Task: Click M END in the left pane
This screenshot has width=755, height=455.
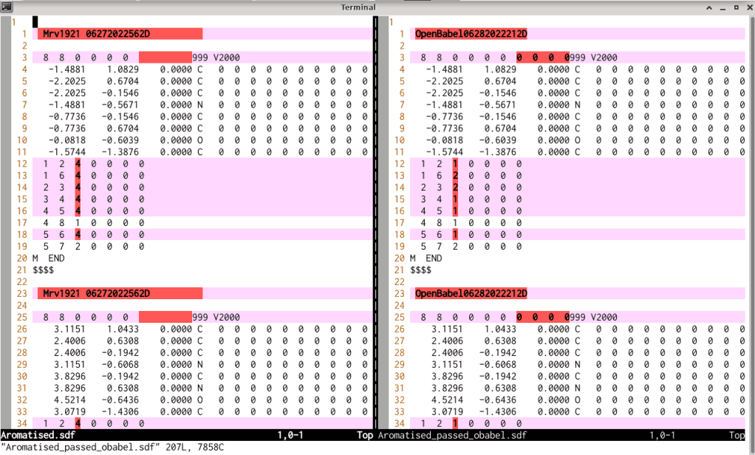Action: 52,259
